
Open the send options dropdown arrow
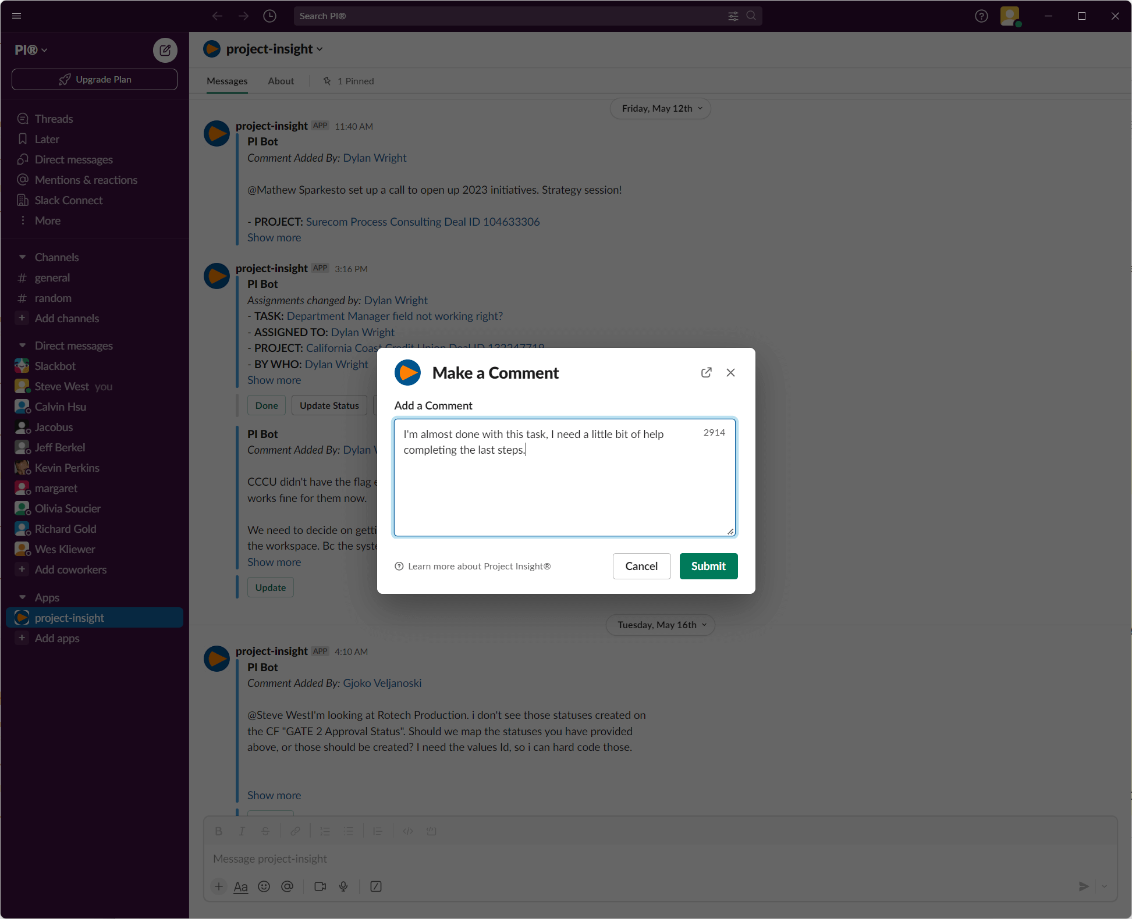coord(1104,886)
